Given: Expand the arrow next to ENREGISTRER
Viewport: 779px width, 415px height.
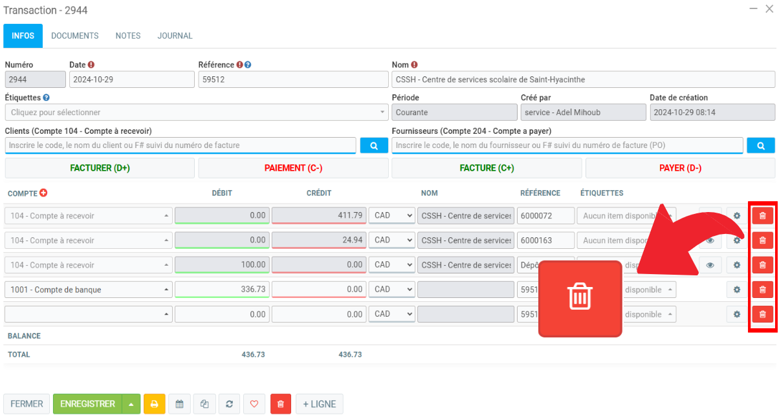Looking at the screenshot, I should tap(131, 404).
